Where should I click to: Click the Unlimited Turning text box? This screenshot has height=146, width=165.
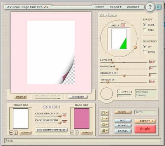[146, 93]
